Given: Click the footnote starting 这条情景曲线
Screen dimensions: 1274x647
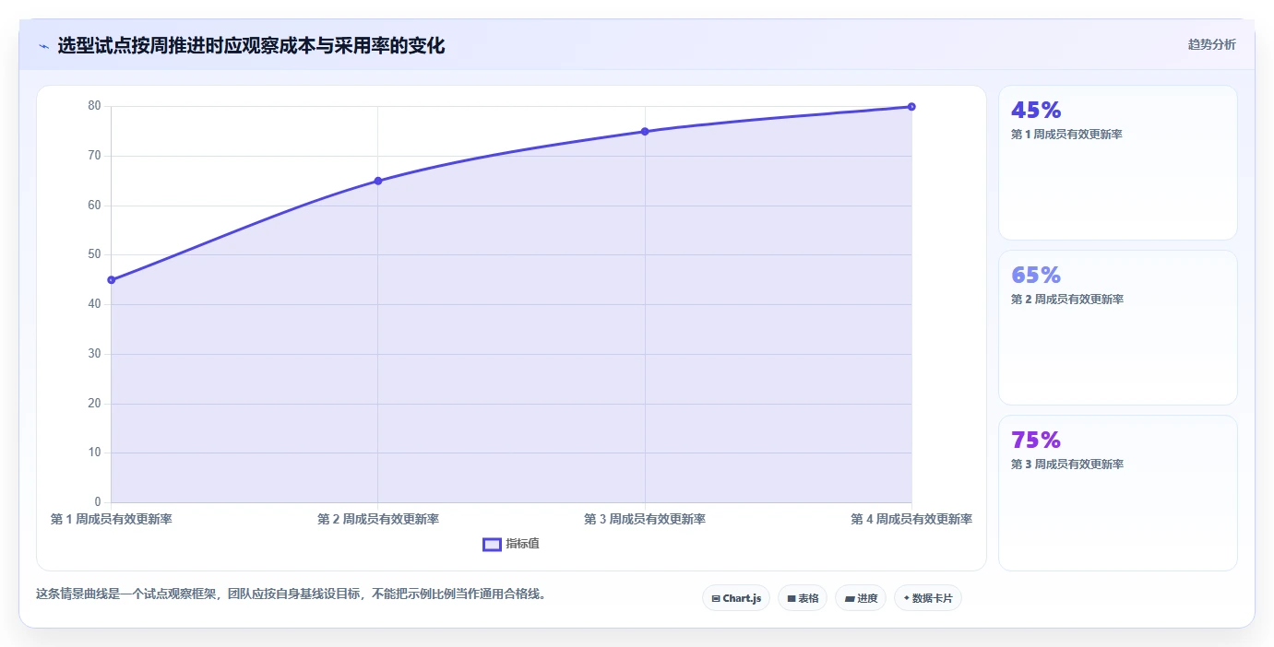Looking at the screenshot, I should pos(293,594).
